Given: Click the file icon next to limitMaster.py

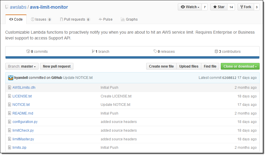Looking at the screenshot, I should 10,139.
